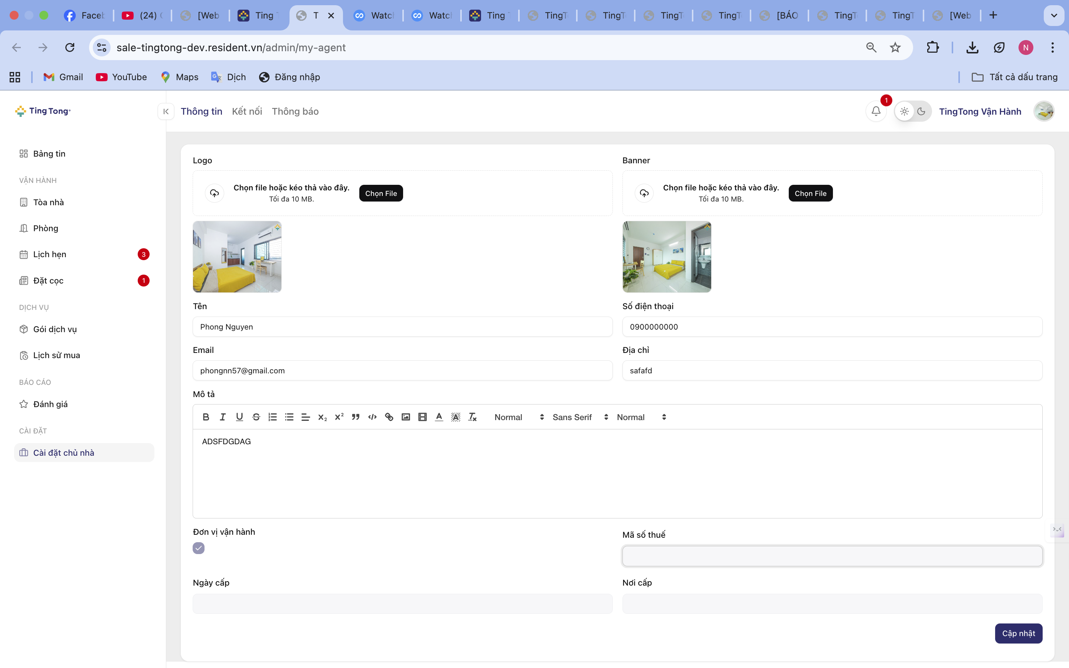Open the Normal heading size dropdown
This screenshot has width=1069, height=668.
click(519, 417)
